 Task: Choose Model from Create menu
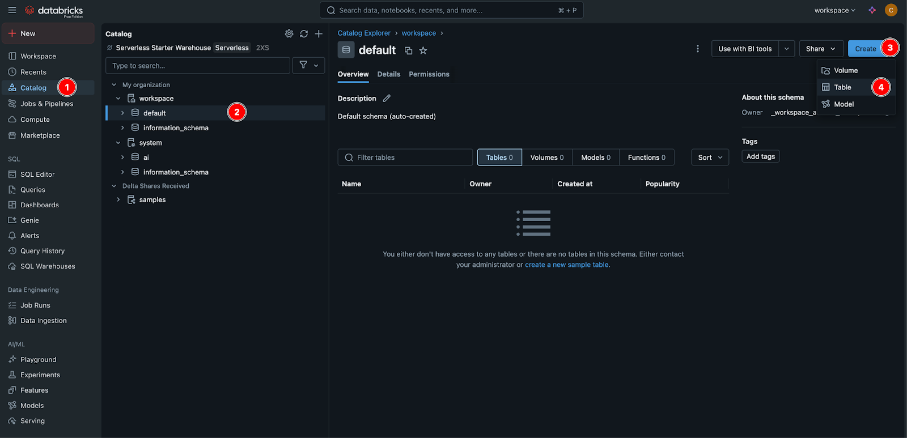coord(856,104)
